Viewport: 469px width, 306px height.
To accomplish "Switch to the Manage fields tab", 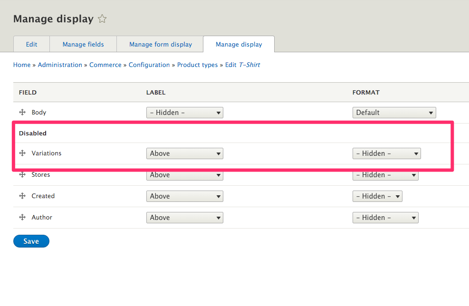I will tap(83, 44).
